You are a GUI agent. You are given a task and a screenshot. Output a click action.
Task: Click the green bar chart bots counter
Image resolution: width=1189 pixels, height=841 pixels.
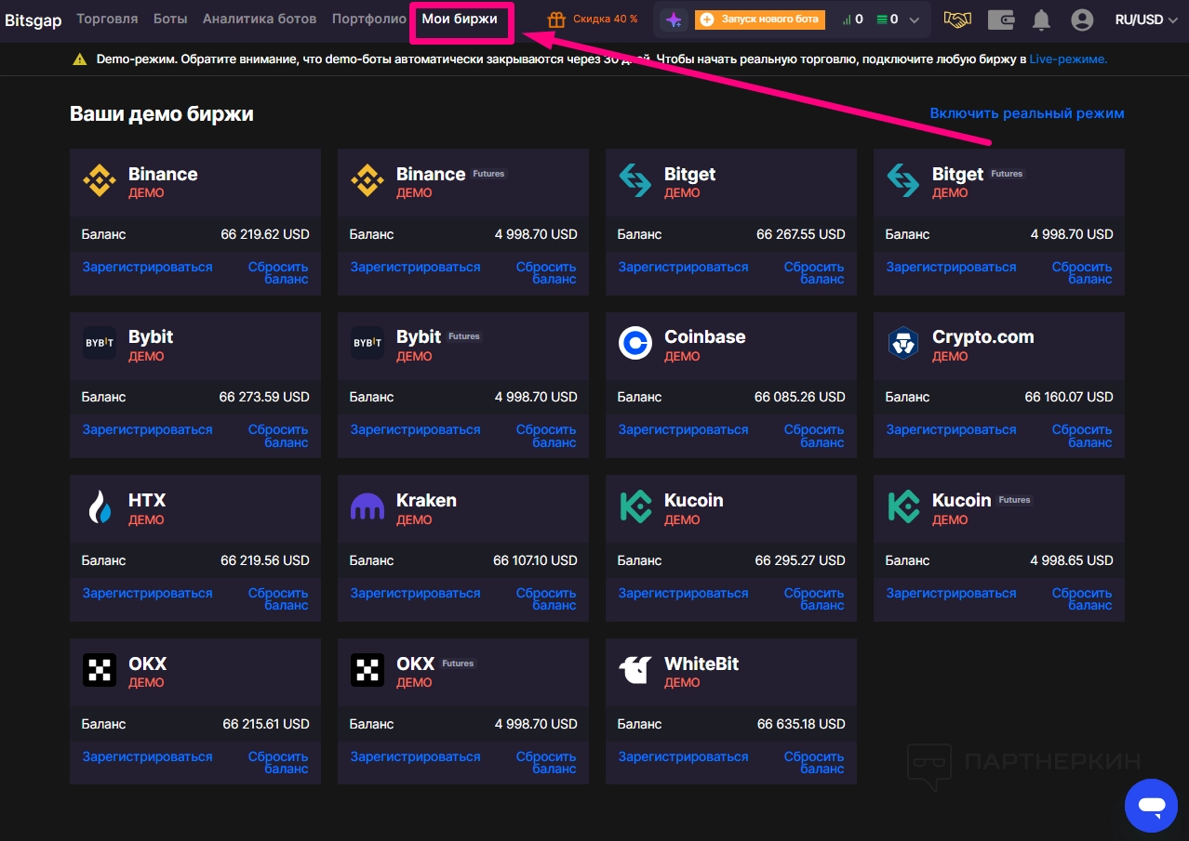[x=852, y=20]
